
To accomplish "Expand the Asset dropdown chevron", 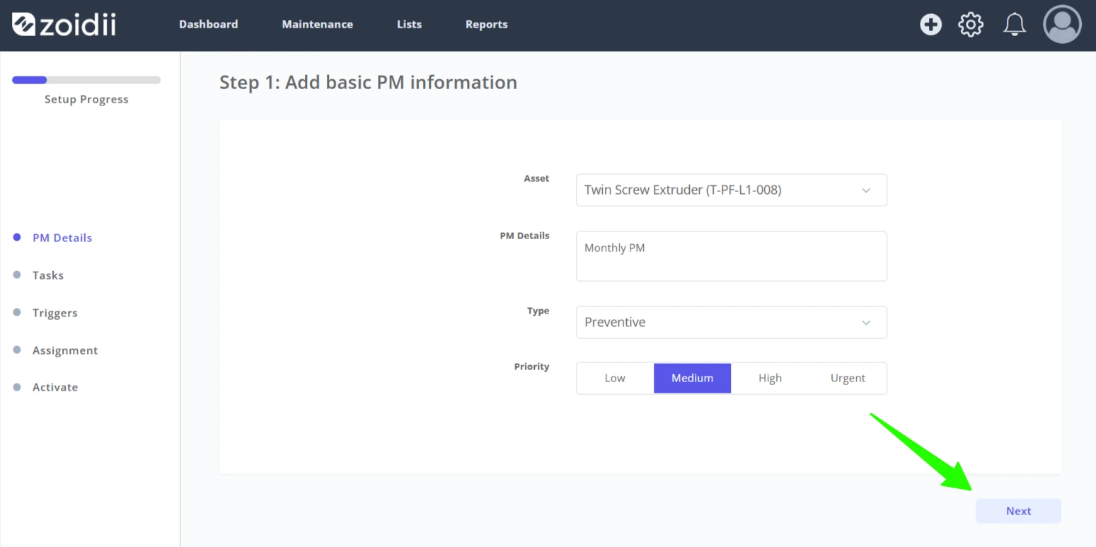I will click(866, 190).
